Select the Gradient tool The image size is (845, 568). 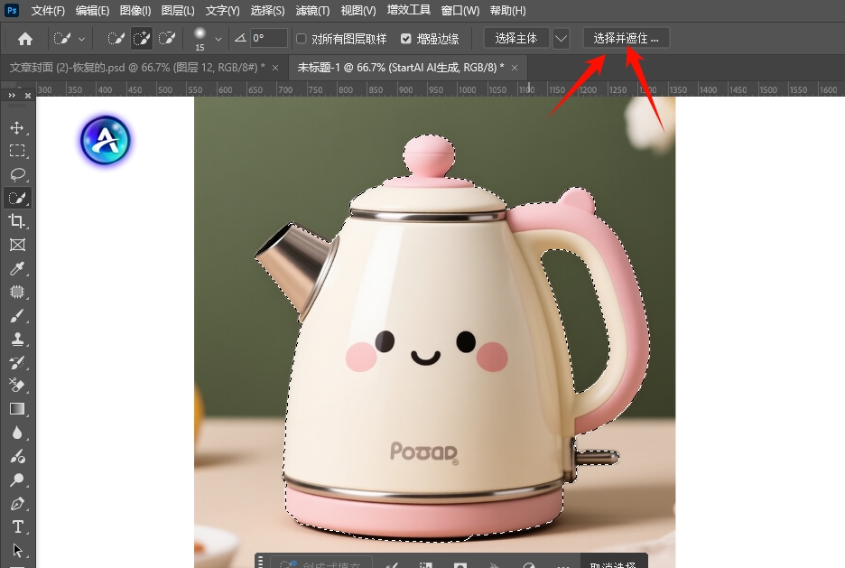click(x=17, y=409)
